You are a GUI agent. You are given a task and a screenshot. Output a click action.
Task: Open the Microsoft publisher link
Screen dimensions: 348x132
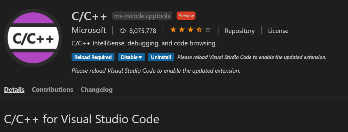[89, 30]
